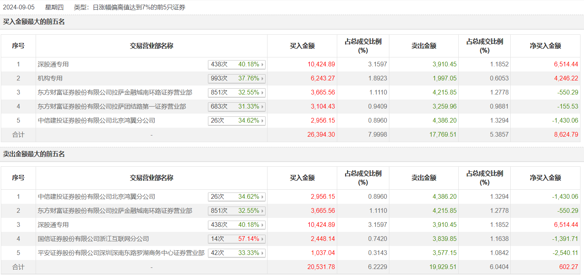Click the 买入金额最大的前五名 section heading
This screenshot has width=584, height=278.
(x=34, y=22)
